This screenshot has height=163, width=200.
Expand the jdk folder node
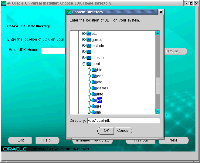pyautogui.click(x=89, y=100)
